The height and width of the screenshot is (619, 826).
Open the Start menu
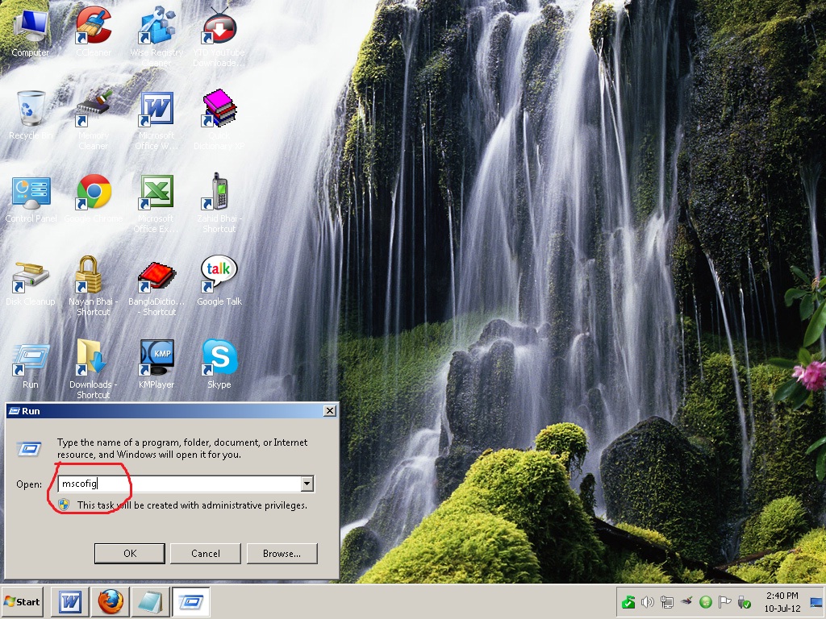pyautogui.click(x=22, y=601)
